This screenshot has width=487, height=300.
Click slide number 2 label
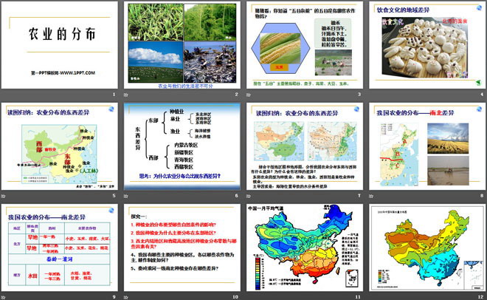point(236,94)
